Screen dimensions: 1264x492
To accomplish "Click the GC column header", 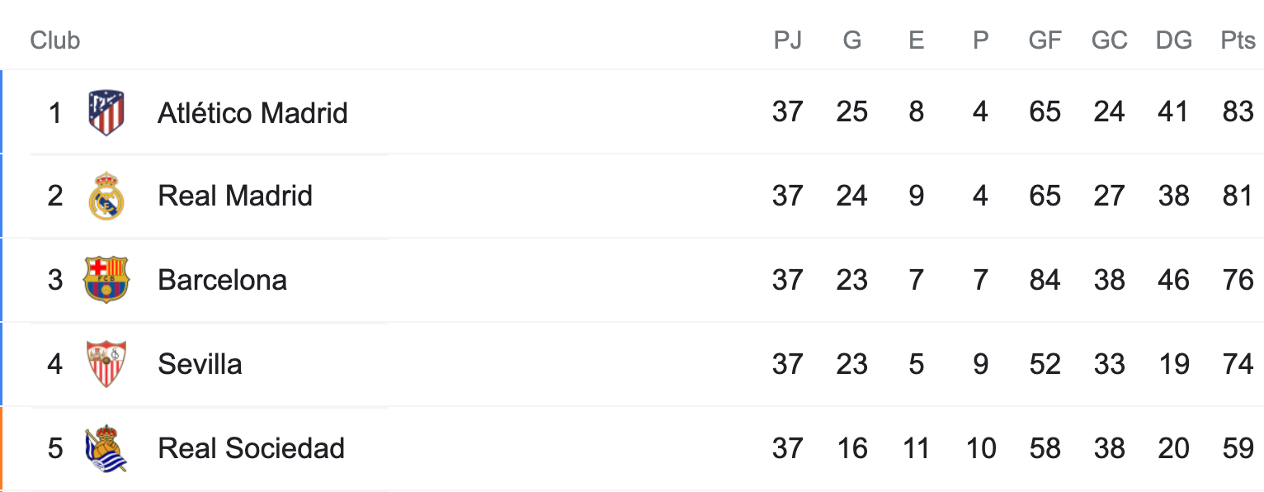I will pyautogui.click(x=1109, y=40).
